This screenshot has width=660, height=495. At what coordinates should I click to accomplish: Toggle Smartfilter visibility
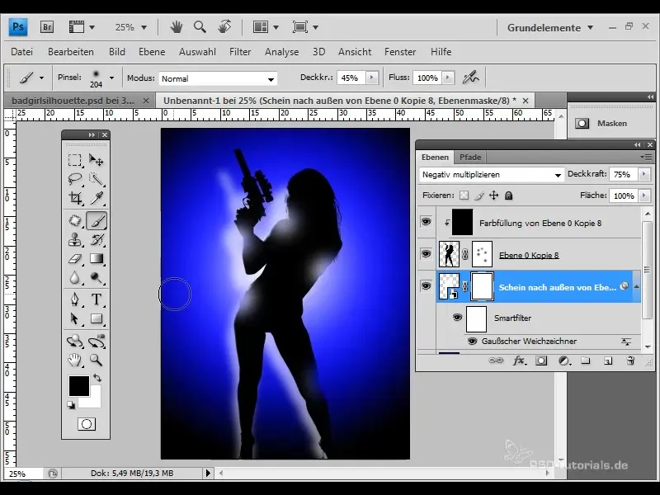pyautogui.click(x=457, y=318)
